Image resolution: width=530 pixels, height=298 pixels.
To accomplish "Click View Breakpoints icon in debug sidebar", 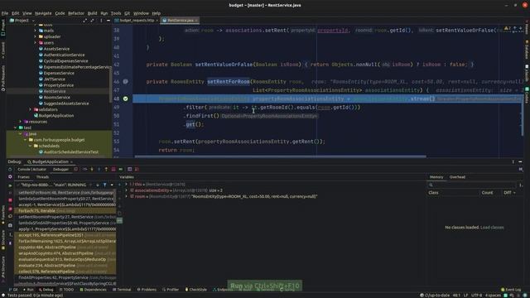I will tap(10, 208).
